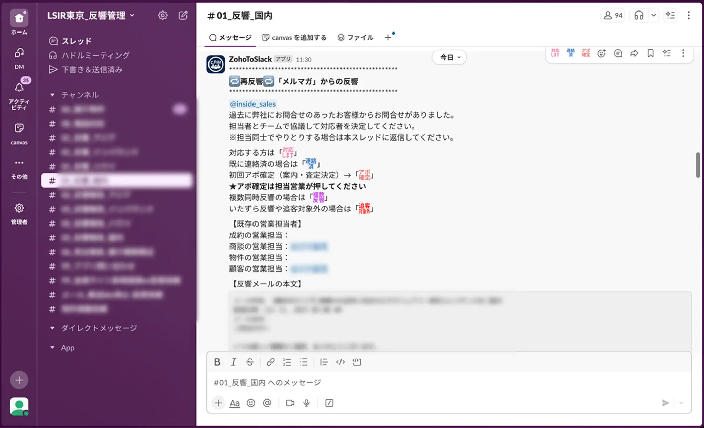704x428 pixels.
Task: Open the 今日 date dropdown
Action: click(x=449, y=57)
